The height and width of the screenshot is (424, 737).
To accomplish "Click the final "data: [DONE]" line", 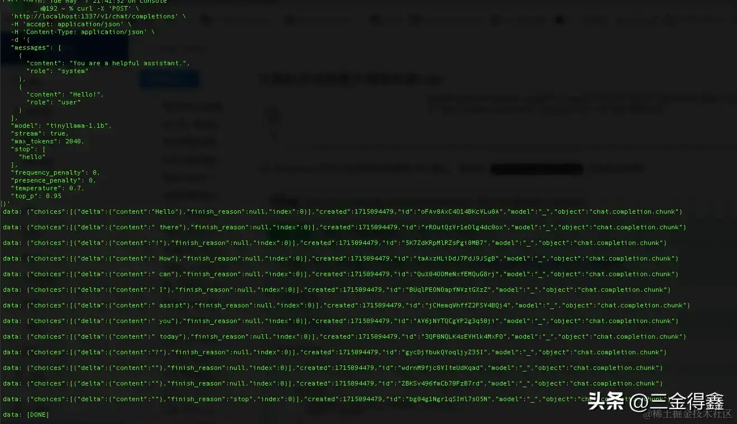I will pyautogui.click(x=26, y=415).
